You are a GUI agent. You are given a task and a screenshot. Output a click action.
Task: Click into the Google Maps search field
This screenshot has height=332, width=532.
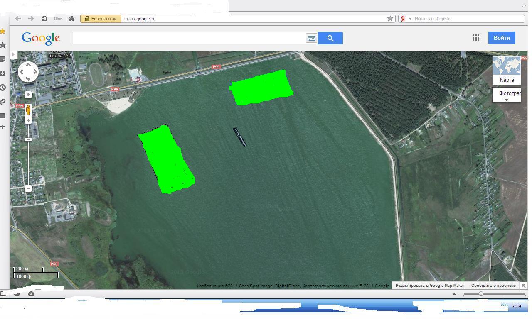[x=189, y=38]
